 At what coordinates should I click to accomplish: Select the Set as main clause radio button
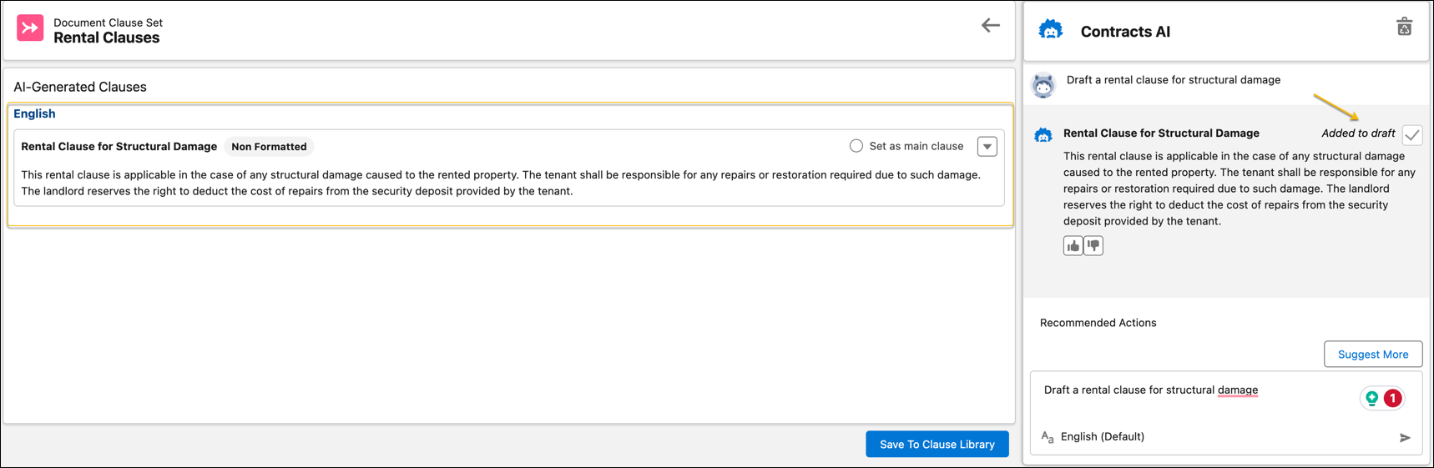[856, 146]
